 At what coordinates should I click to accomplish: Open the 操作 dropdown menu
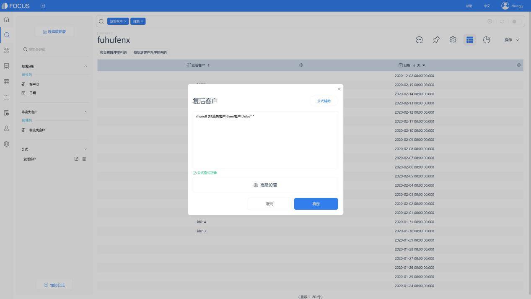click(x=512, y=40)
